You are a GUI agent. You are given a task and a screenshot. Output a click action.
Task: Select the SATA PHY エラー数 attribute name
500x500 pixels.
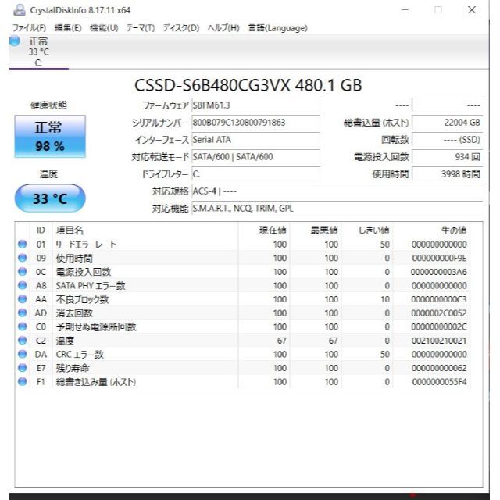tap(91, 285)
